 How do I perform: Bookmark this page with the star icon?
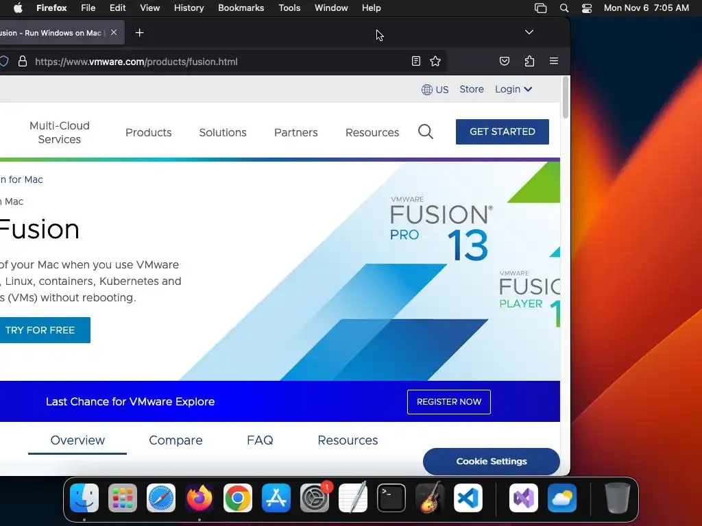point(435,61)
